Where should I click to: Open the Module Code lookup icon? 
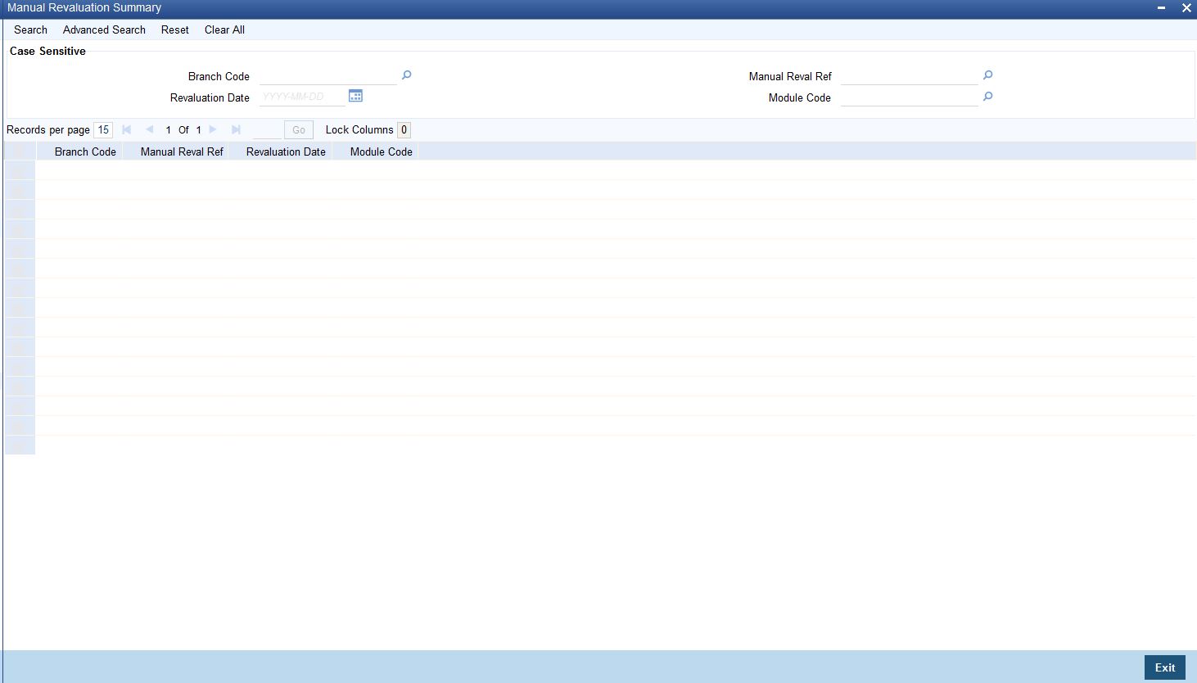tap(987, 97)
